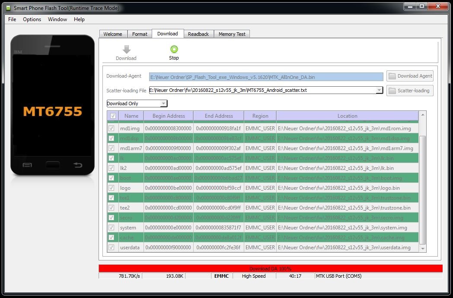The image size is (453, 298).
Task: Toggle the lk2 partition checkbox
Action: click(111, 168)
